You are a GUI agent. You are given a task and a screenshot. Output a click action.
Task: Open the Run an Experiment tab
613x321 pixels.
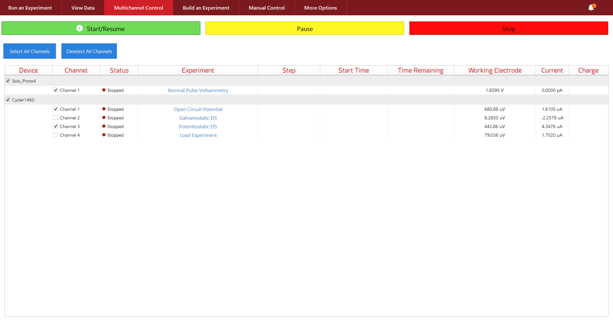[x=30, y=8]
